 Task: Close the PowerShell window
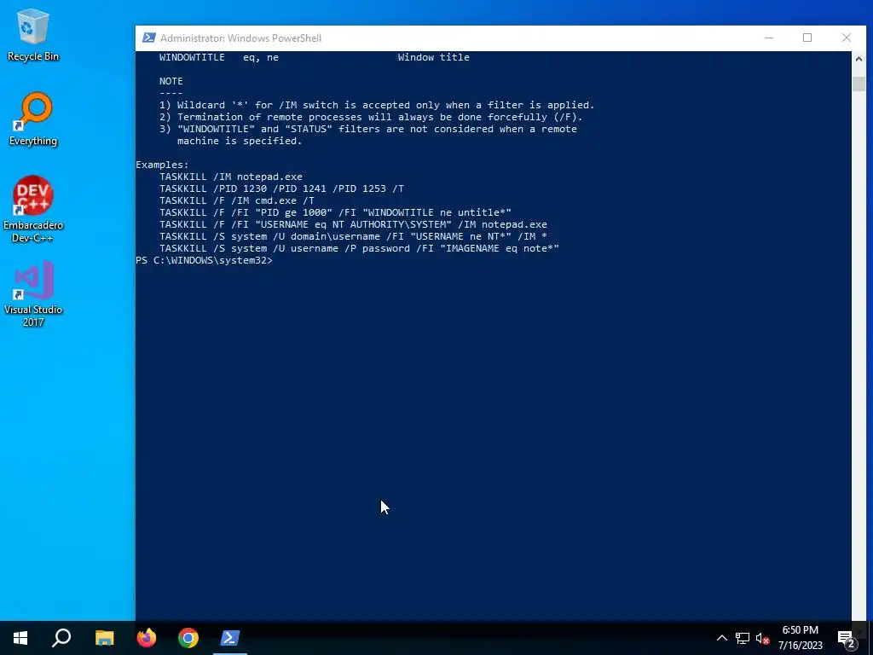pyautogui.click(x=847, y=38)
